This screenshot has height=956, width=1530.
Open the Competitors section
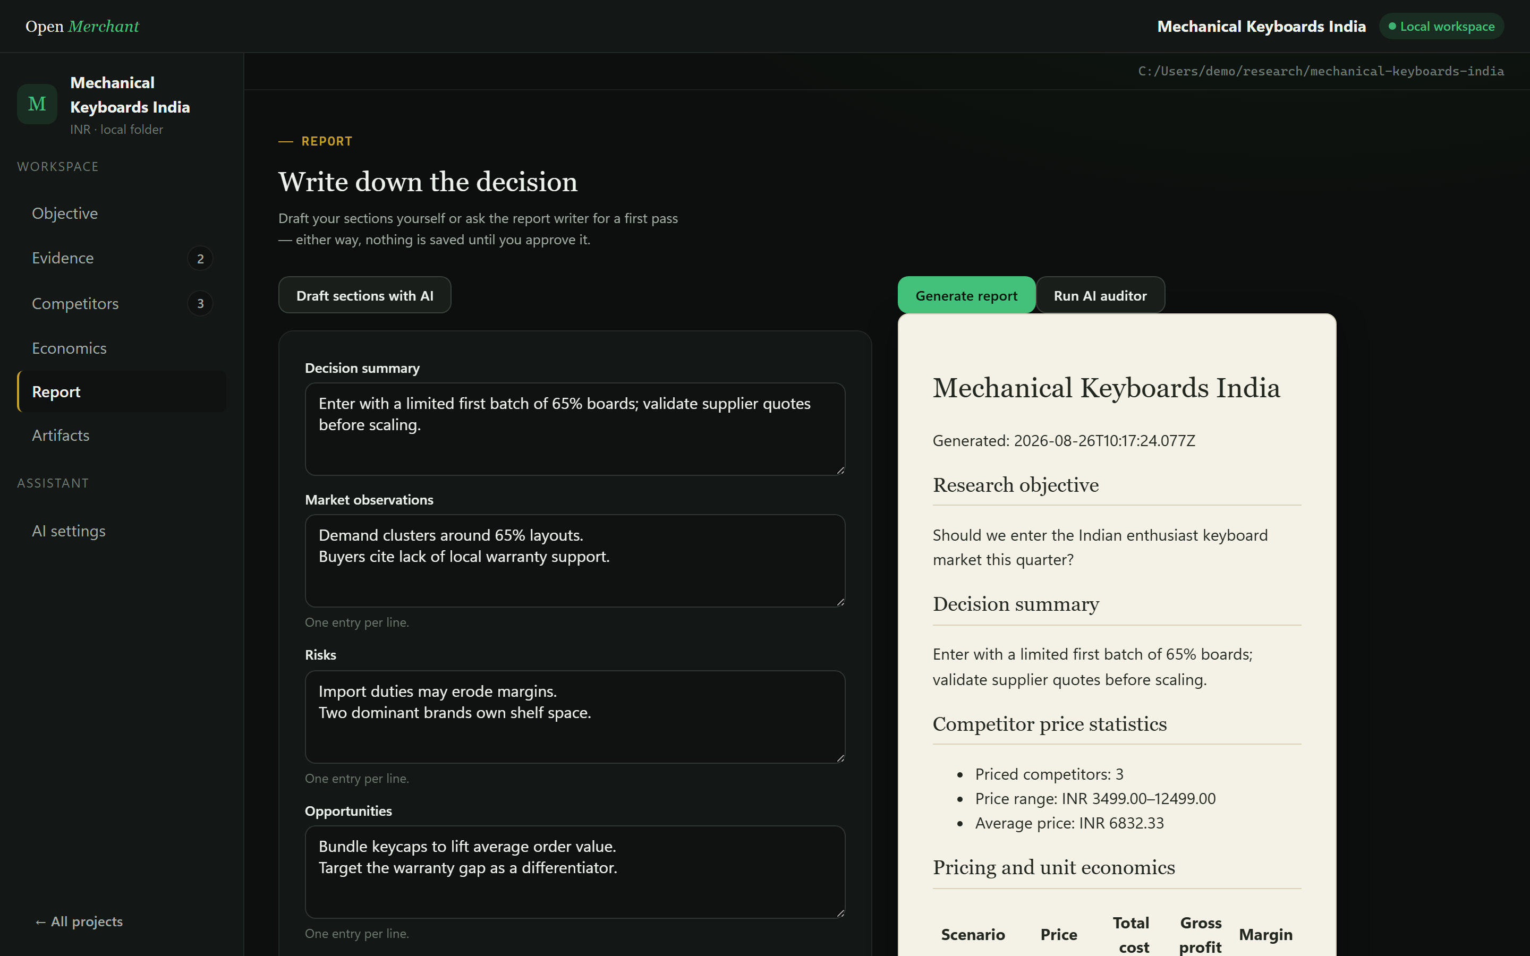click(x=121, y=303)
